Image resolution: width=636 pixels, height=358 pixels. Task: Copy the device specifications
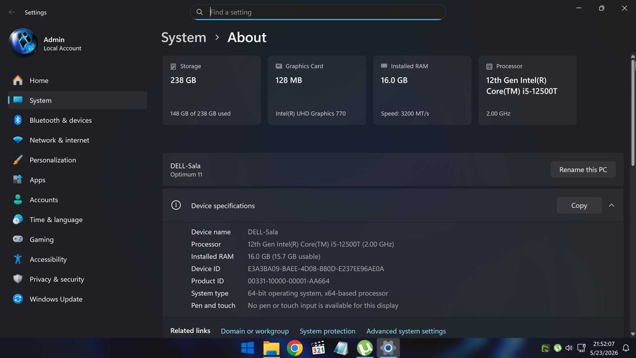[579, 205]
